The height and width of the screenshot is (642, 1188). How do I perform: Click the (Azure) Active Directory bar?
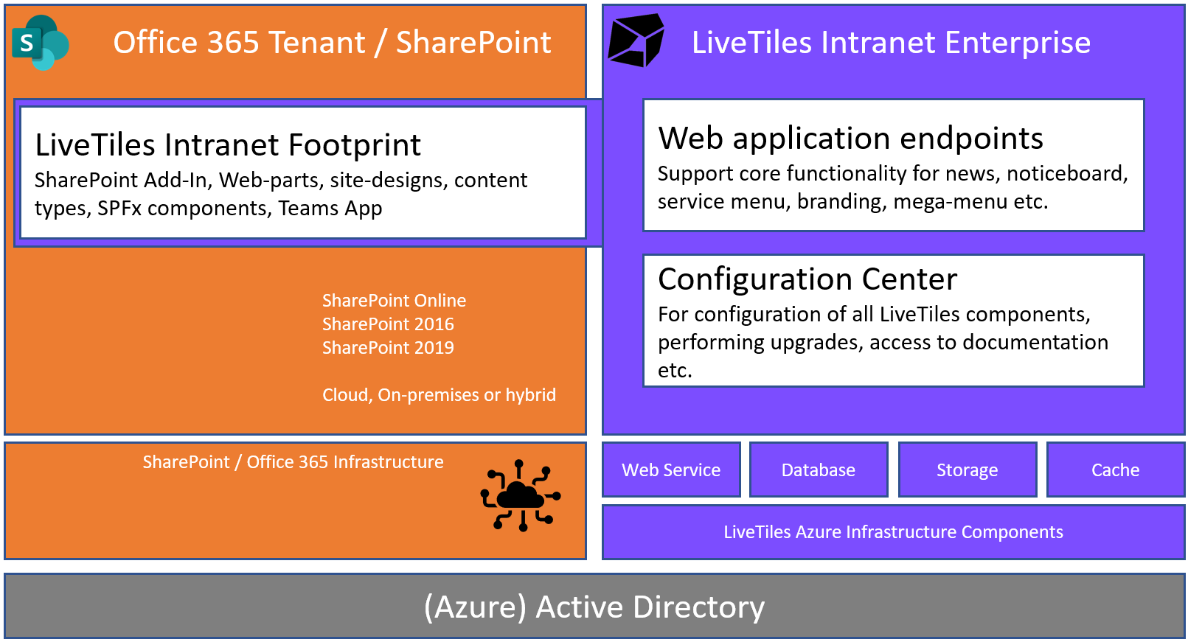click(x=594, y=607)
